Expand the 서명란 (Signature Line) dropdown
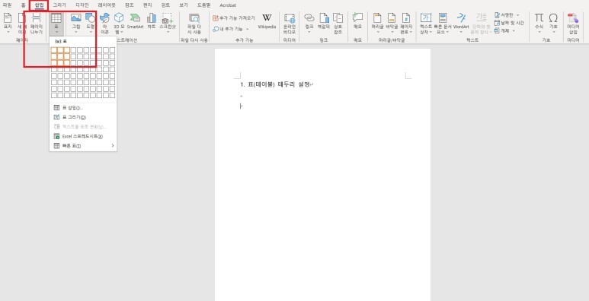This screenshot has height=301, width=589. coord(517,15)
